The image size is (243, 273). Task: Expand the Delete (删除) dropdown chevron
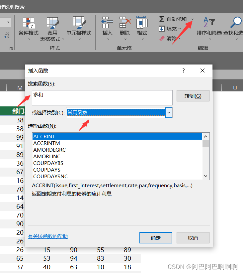(x=125, y=39)
